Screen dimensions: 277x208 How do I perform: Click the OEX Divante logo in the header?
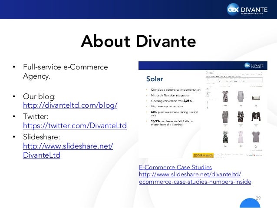pos(247,10)
